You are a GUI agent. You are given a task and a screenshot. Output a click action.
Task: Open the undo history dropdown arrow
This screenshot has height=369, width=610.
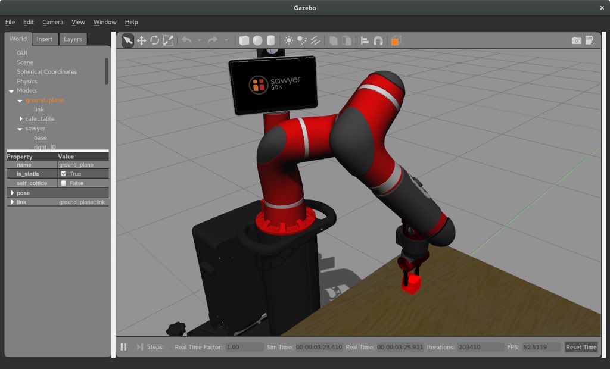coord(199,40)
